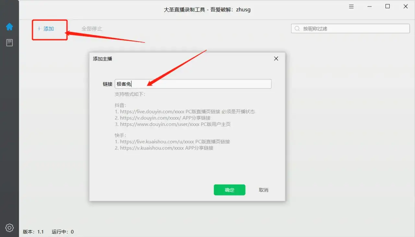Minimize the main window
The width and height of the screenshot is (415, 237).
370,6
